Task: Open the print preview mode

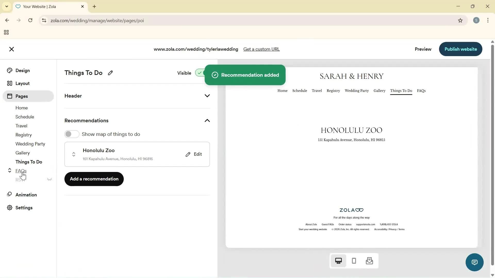Action: (x=369, y=261)
